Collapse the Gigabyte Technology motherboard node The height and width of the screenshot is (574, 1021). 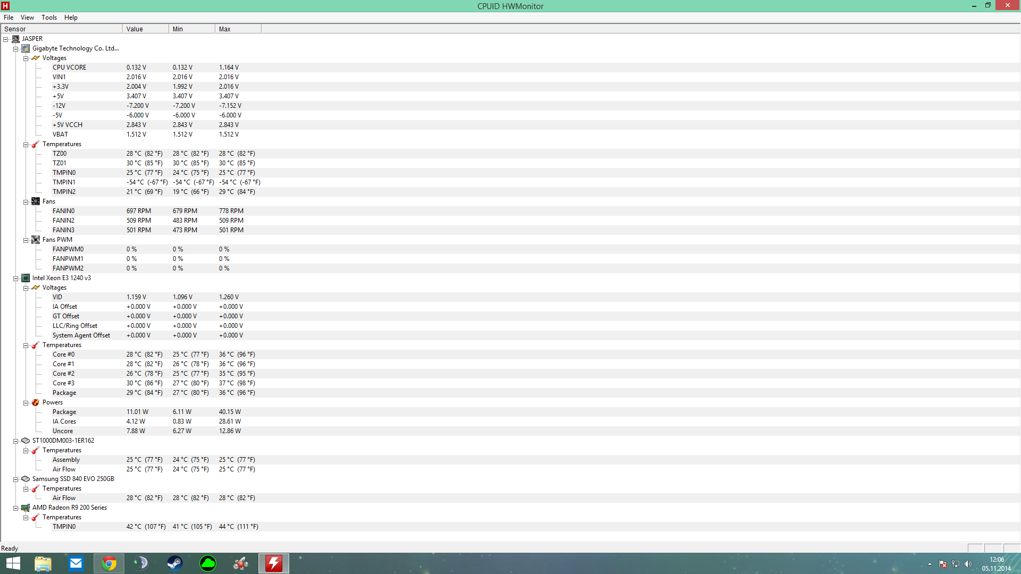16,49
